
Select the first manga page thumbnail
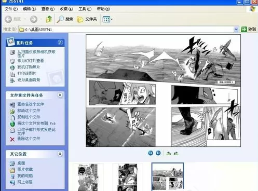pyautogui.click(x=88, y=177)
